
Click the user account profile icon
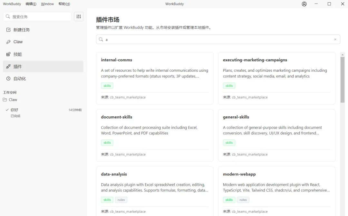click(304, 4)
